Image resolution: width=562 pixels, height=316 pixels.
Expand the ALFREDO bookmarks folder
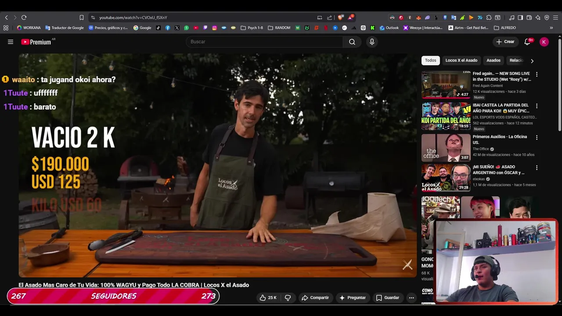[x=505, y=28]
